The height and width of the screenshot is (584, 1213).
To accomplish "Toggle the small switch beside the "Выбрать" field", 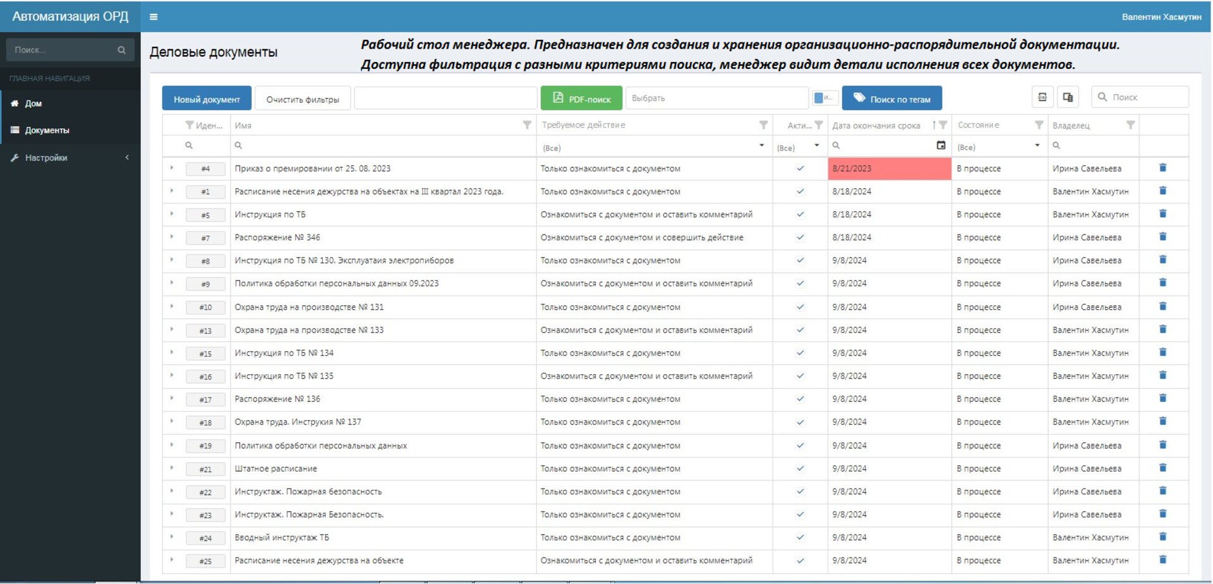I will point(824,98).
